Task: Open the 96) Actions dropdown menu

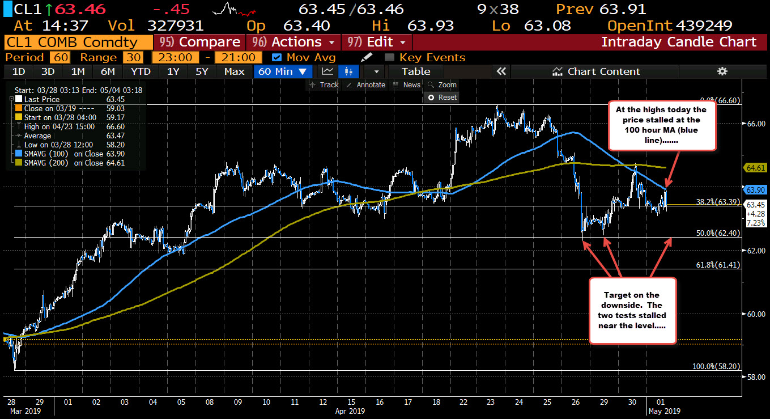Action: tap(293, 42)
